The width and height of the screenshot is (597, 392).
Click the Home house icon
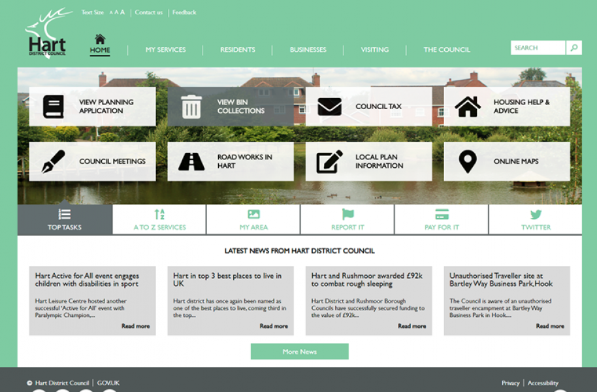(x=100, y=39)
